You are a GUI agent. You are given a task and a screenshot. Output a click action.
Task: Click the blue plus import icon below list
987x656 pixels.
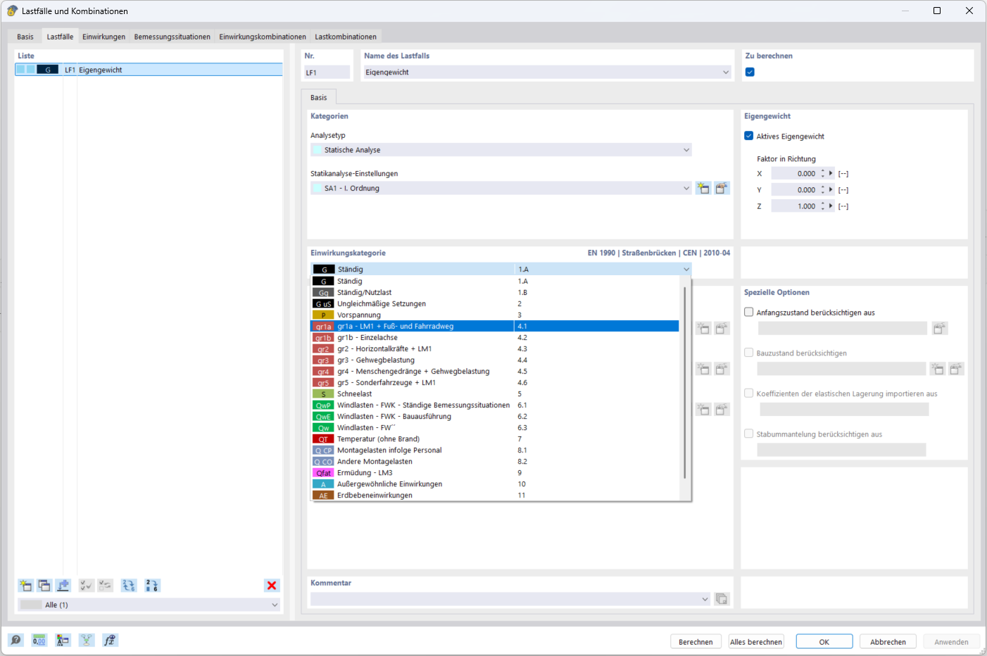[63, 586]
